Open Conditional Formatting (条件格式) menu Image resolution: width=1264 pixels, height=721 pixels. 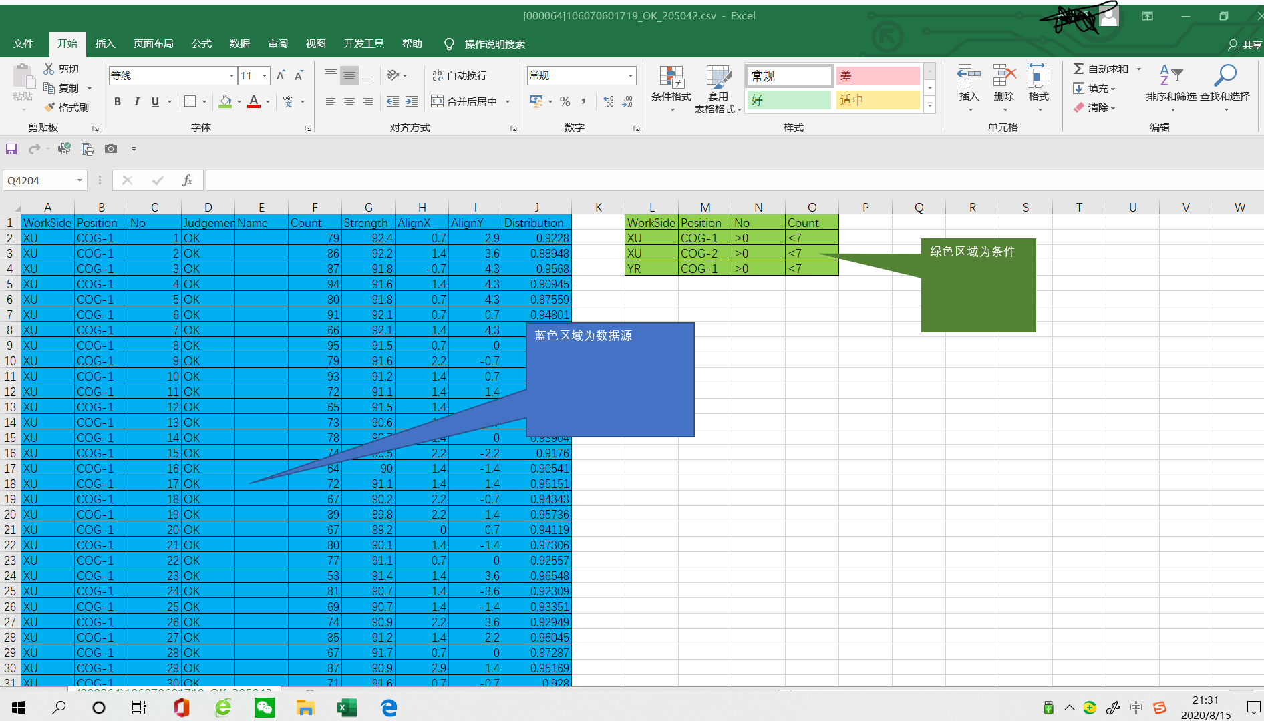coord(671,89)
